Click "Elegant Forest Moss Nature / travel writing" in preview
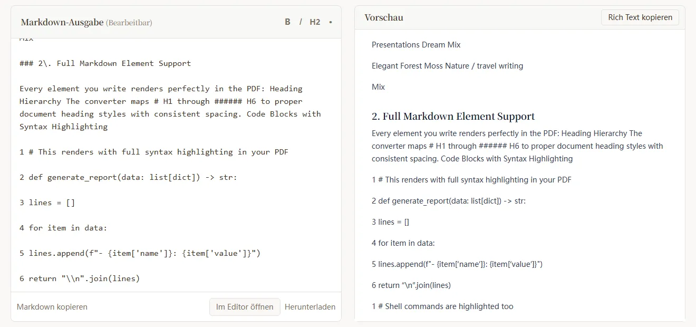The image size is (696, 327). (448, 66)
